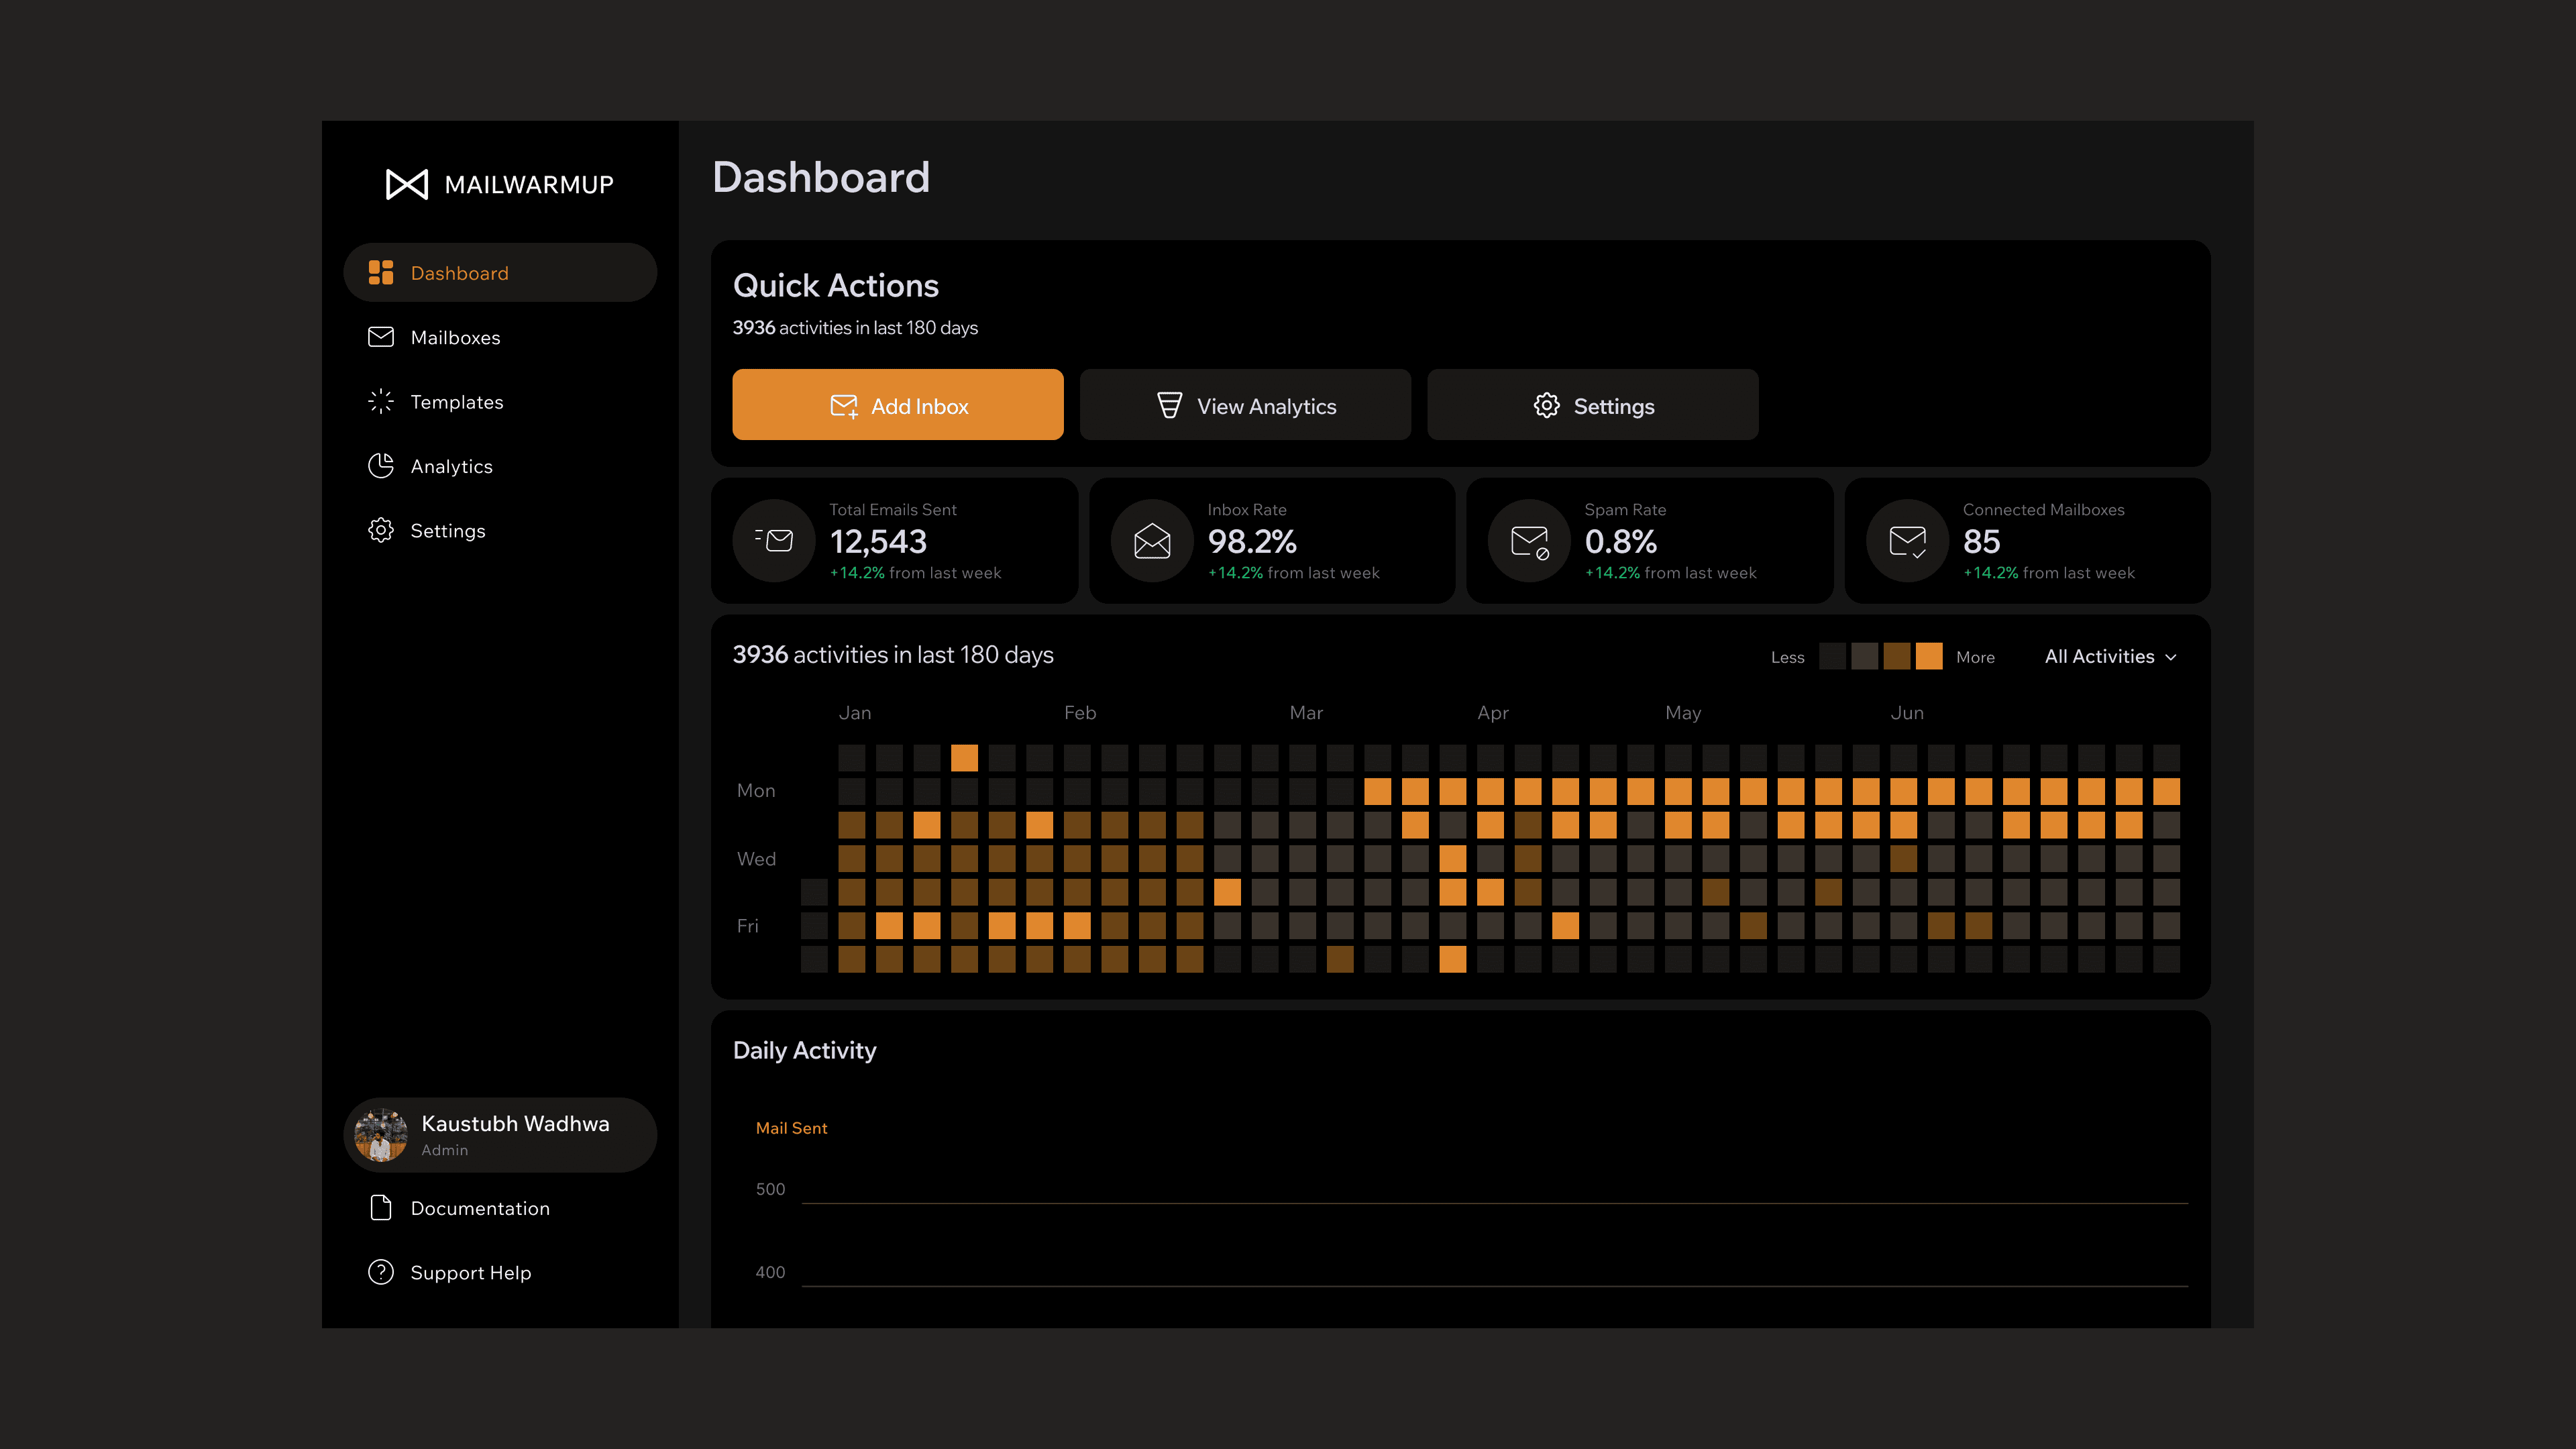Go to Mailboxes in the sidebar
The height and width of the screenshot is (1449, 2576).
455,338
